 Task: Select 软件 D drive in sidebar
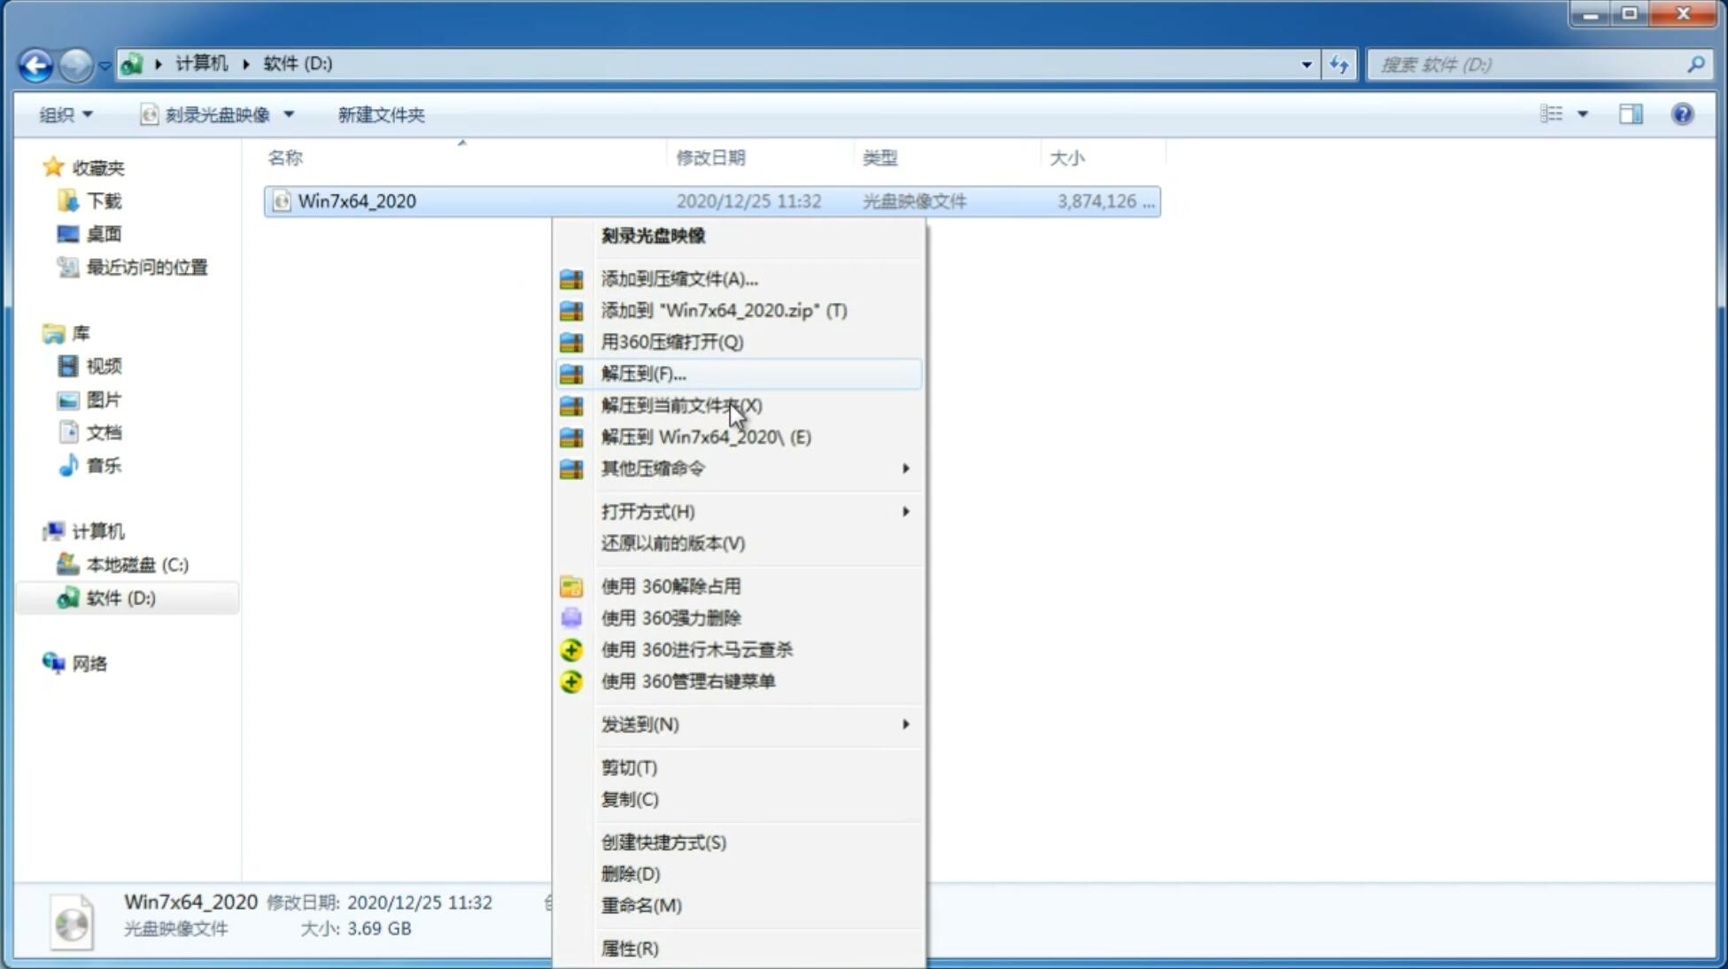click(x=119, y=596)
